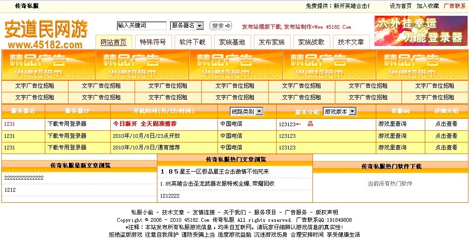Image resolution: width=469 pixels, height=238 pixels.
Task: Open article 1.85英雄合击圣龙武器衣服特戒全爆
Action: (x=217, y=184)
